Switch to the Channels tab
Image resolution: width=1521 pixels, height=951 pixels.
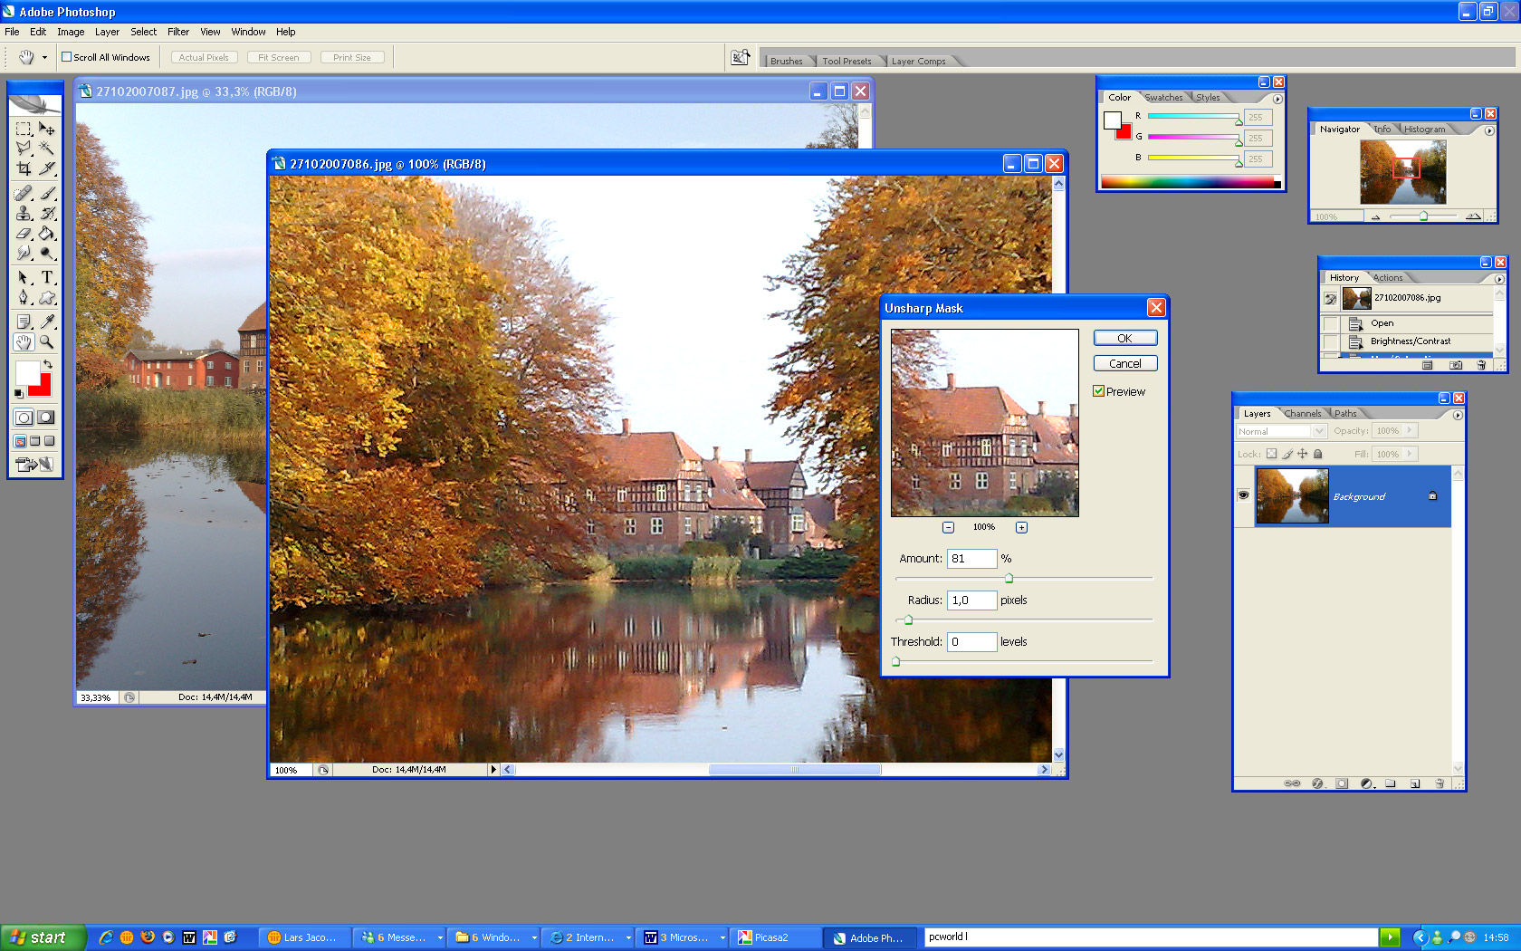coord(1302,414)
